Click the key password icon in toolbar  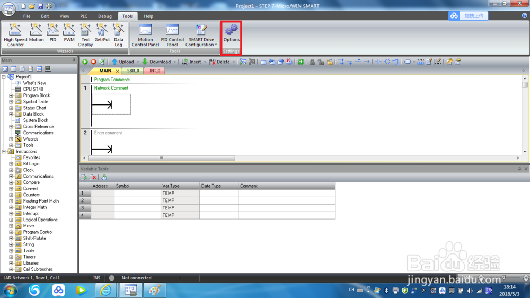(x=449, y=62)
